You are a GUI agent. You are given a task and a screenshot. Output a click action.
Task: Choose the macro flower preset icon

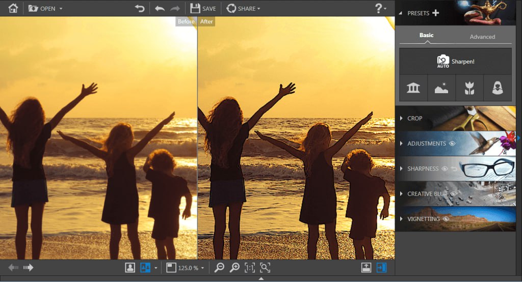click(x=469, y=88)
